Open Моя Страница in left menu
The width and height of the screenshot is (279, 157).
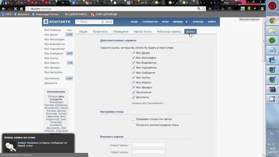click(x=52, y=30)
